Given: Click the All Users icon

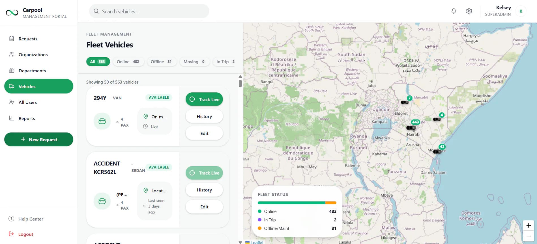Looking at the screenshot, I should point(12,102).
